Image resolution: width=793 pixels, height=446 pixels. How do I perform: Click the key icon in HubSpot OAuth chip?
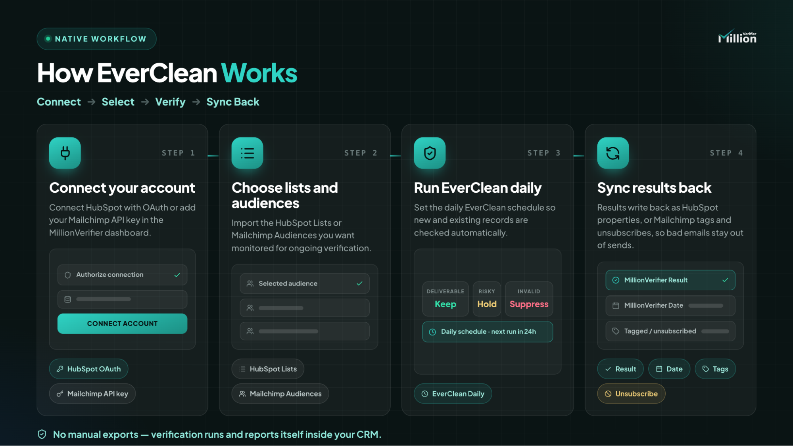click(60, 369)
